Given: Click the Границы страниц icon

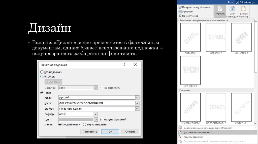Looking at the screenshot, I should click(243, 9).
